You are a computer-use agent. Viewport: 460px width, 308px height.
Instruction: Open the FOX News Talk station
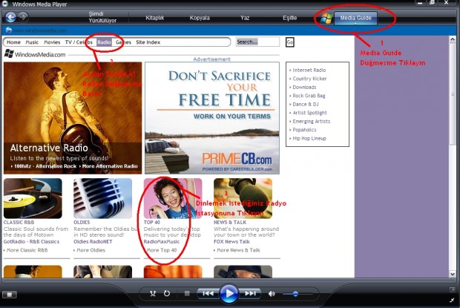pyautogui.click(x=231, y=242)
